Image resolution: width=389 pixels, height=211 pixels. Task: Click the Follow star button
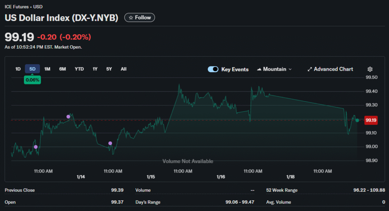click(x=139, y=17)
